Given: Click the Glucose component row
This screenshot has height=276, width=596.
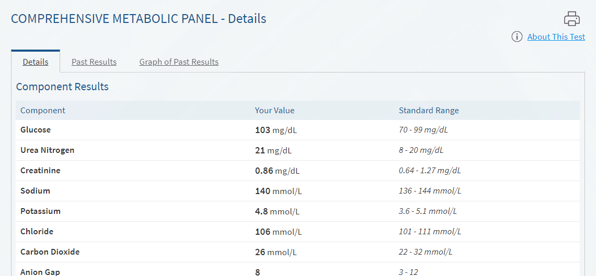Looking at the screenshot, I should point(297,130).
